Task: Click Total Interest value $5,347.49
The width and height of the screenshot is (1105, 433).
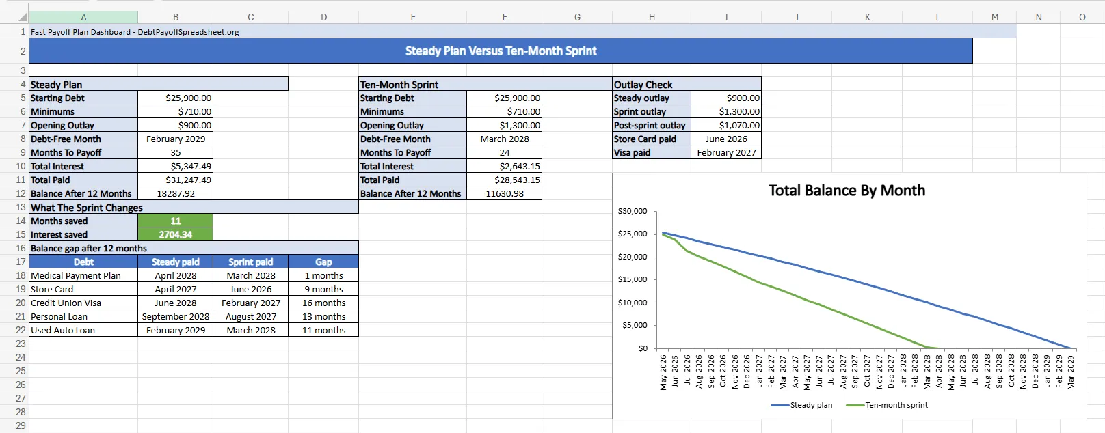Action: (175, 166)
